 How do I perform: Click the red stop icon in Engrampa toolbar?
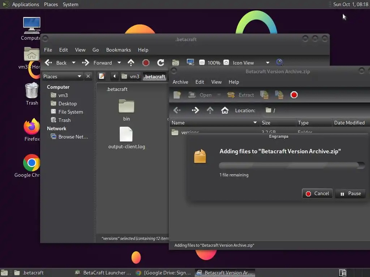pyautogui.click(x=294, y=95)
